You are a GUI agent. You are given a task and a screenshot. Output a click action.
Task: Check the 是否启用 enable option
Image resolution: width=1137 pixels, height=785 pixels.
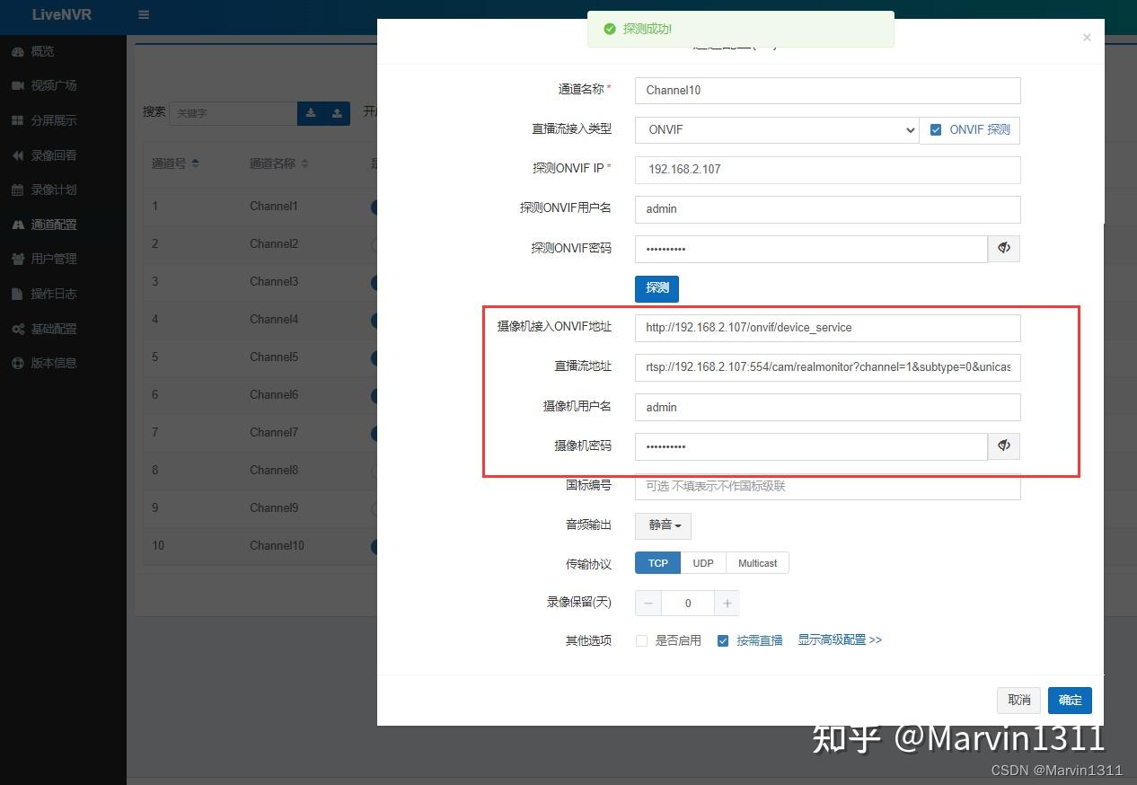641,640
